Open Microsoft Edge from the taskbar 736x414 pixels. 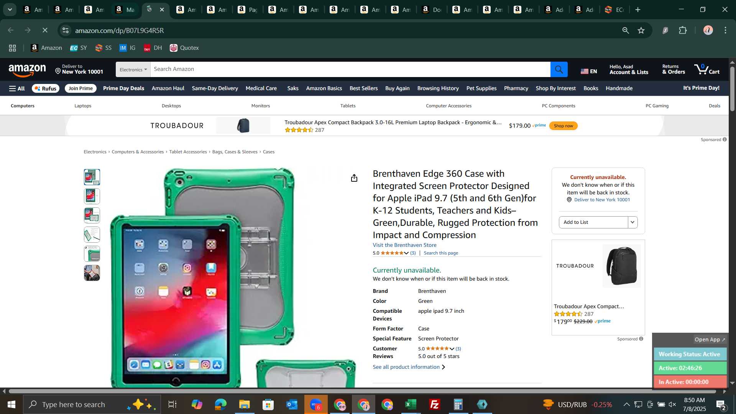pos(220,404)
